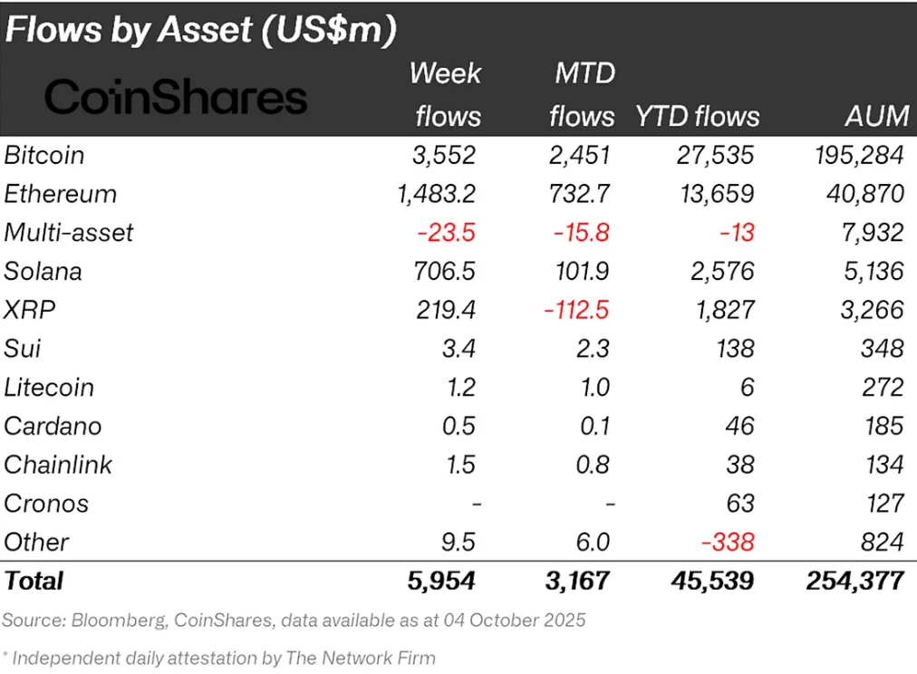Select the Bitcoin row label
This screenshot has height=674, width=917.
click(x=44, y=155)
